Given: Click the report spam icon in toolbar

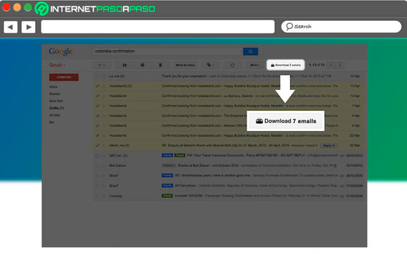Looking at the screenshot, I should coord(142,65).
